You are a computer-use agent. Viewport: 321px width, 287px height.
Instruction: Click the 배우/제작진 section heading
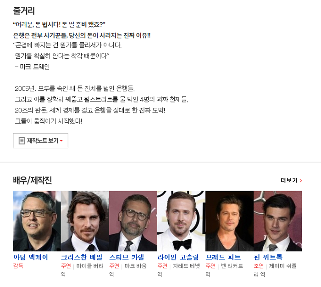33,180
